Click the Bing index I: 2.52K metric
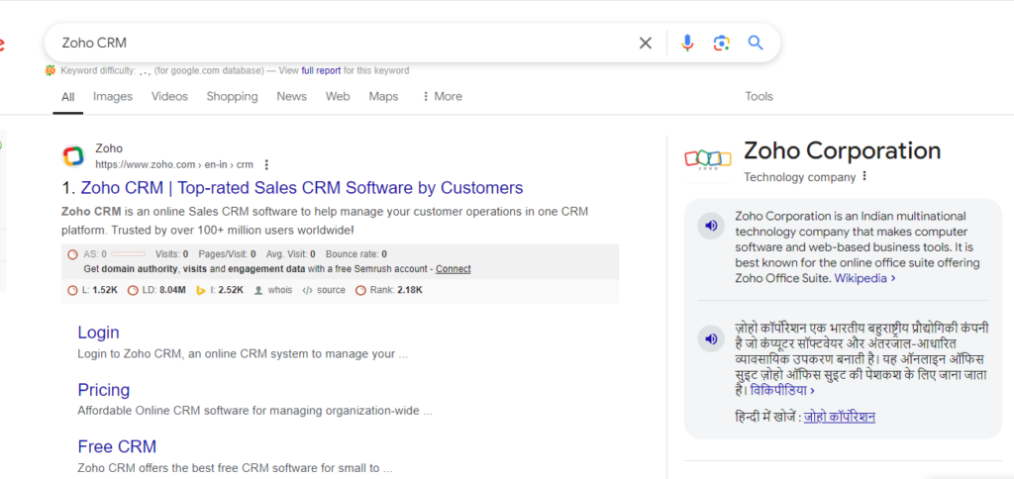 (220, 290)
